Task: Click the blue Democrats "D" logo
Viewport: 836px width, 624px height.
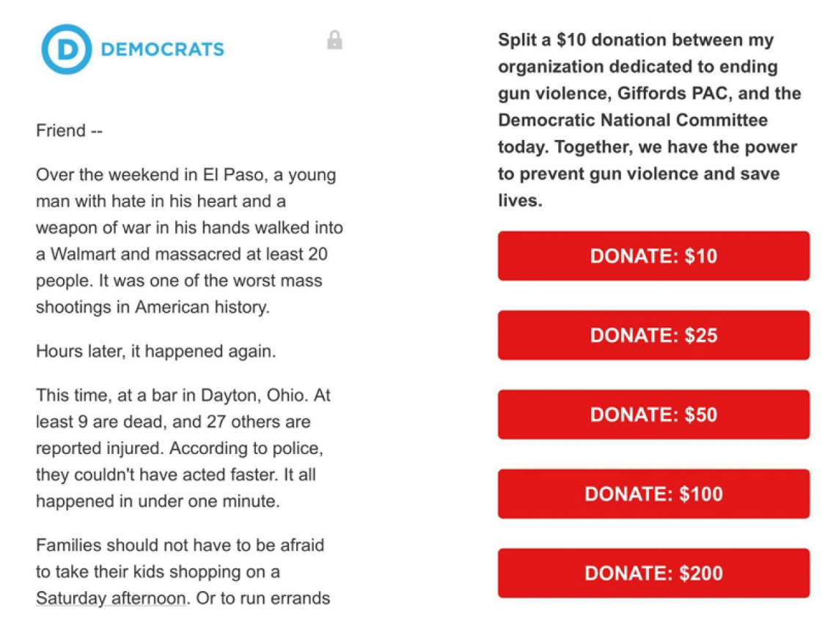Action: (66, 48)
